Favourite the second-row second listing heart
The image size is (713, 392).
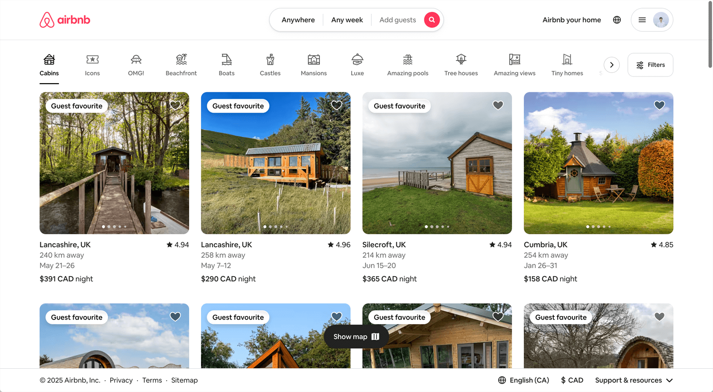(x=337, y=317)
